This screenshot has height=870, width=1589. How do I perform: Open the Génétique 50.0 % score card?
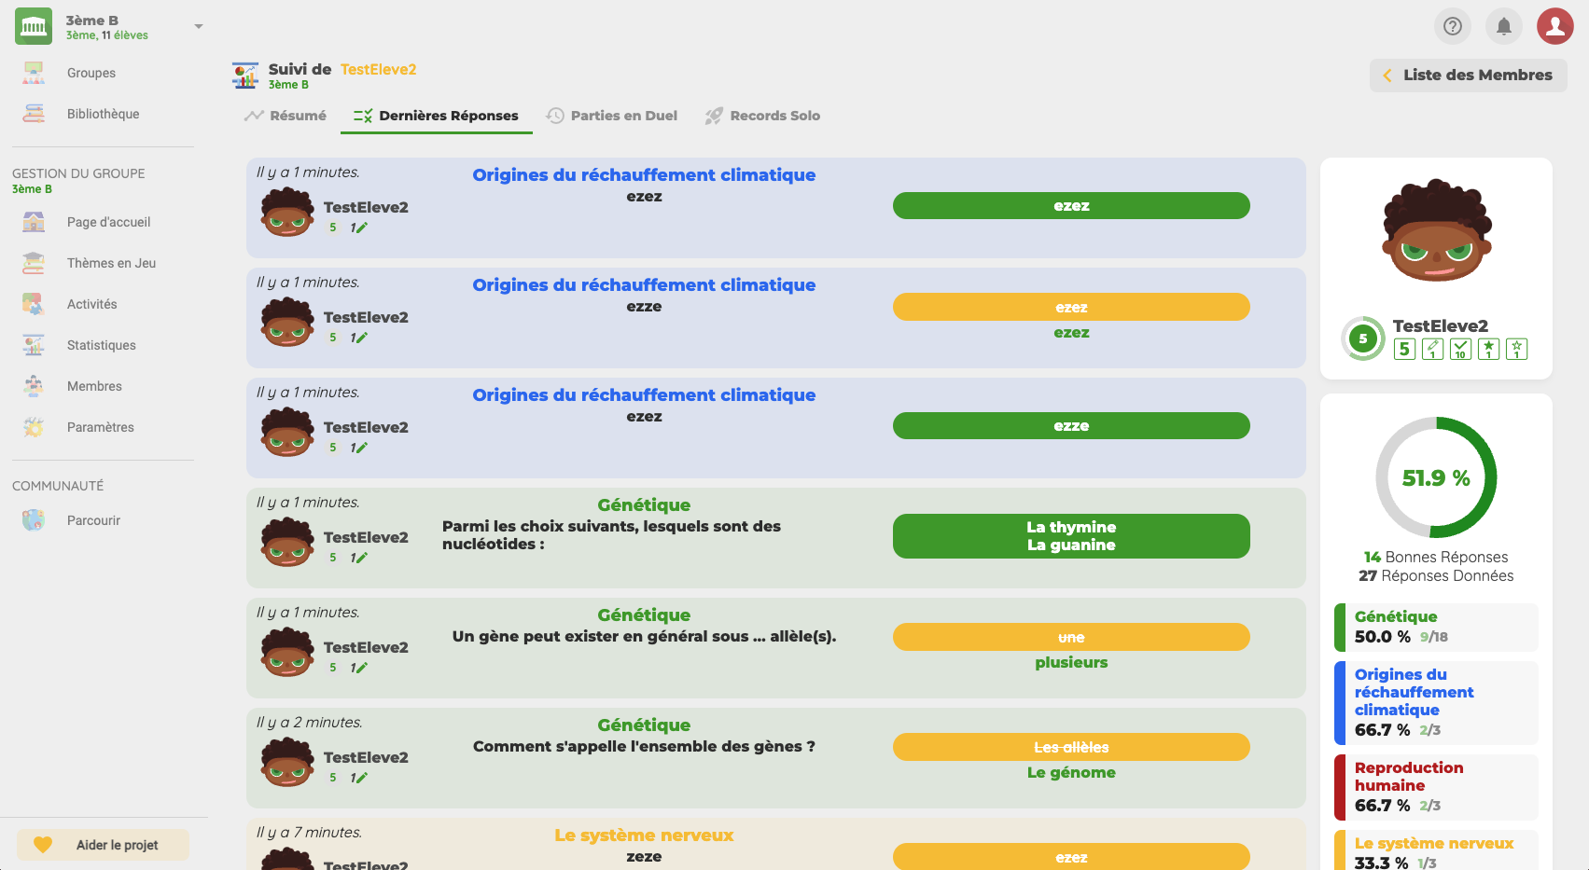tap(1436, 627)
